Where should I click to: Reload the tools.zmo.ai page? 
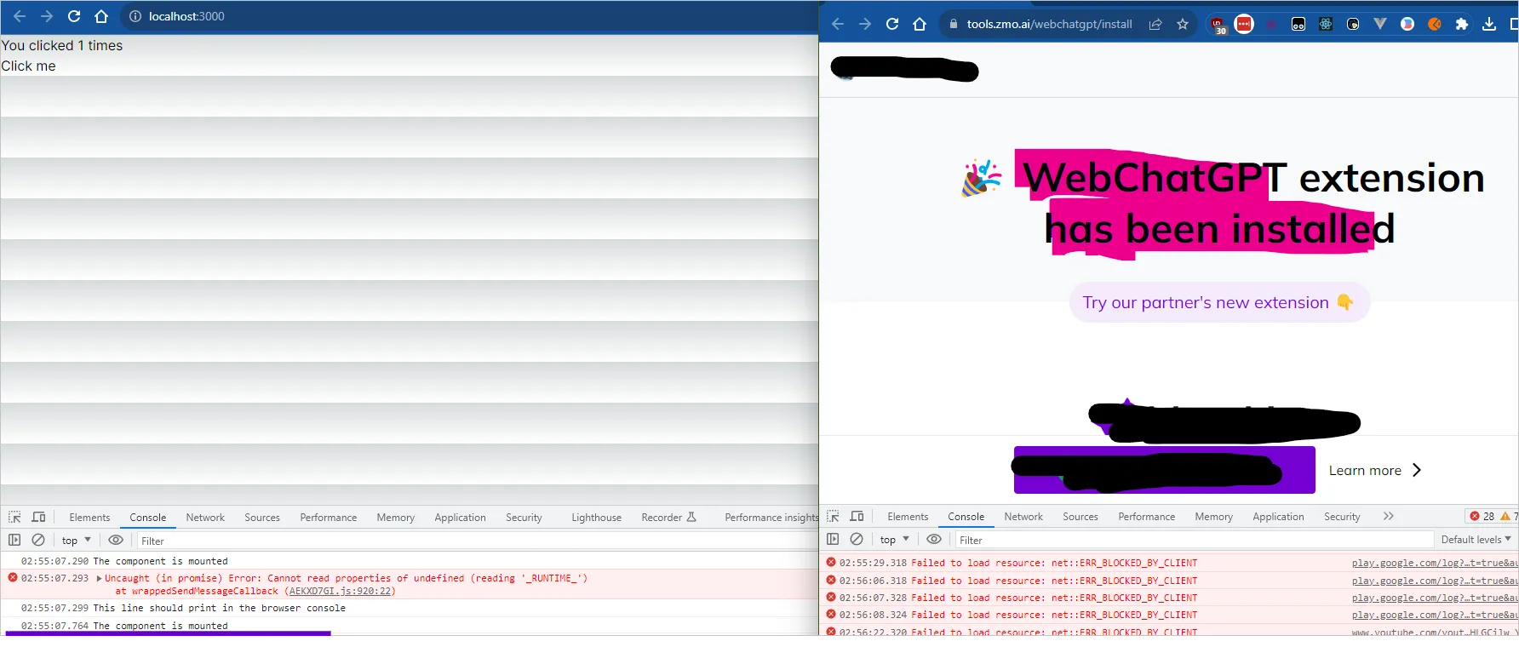click(x=892, y=24)
